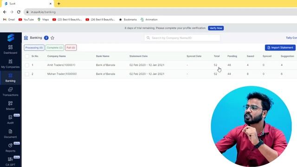Click the Company Name column header
The image size is (297, 167).
click(x=57, y=56)
